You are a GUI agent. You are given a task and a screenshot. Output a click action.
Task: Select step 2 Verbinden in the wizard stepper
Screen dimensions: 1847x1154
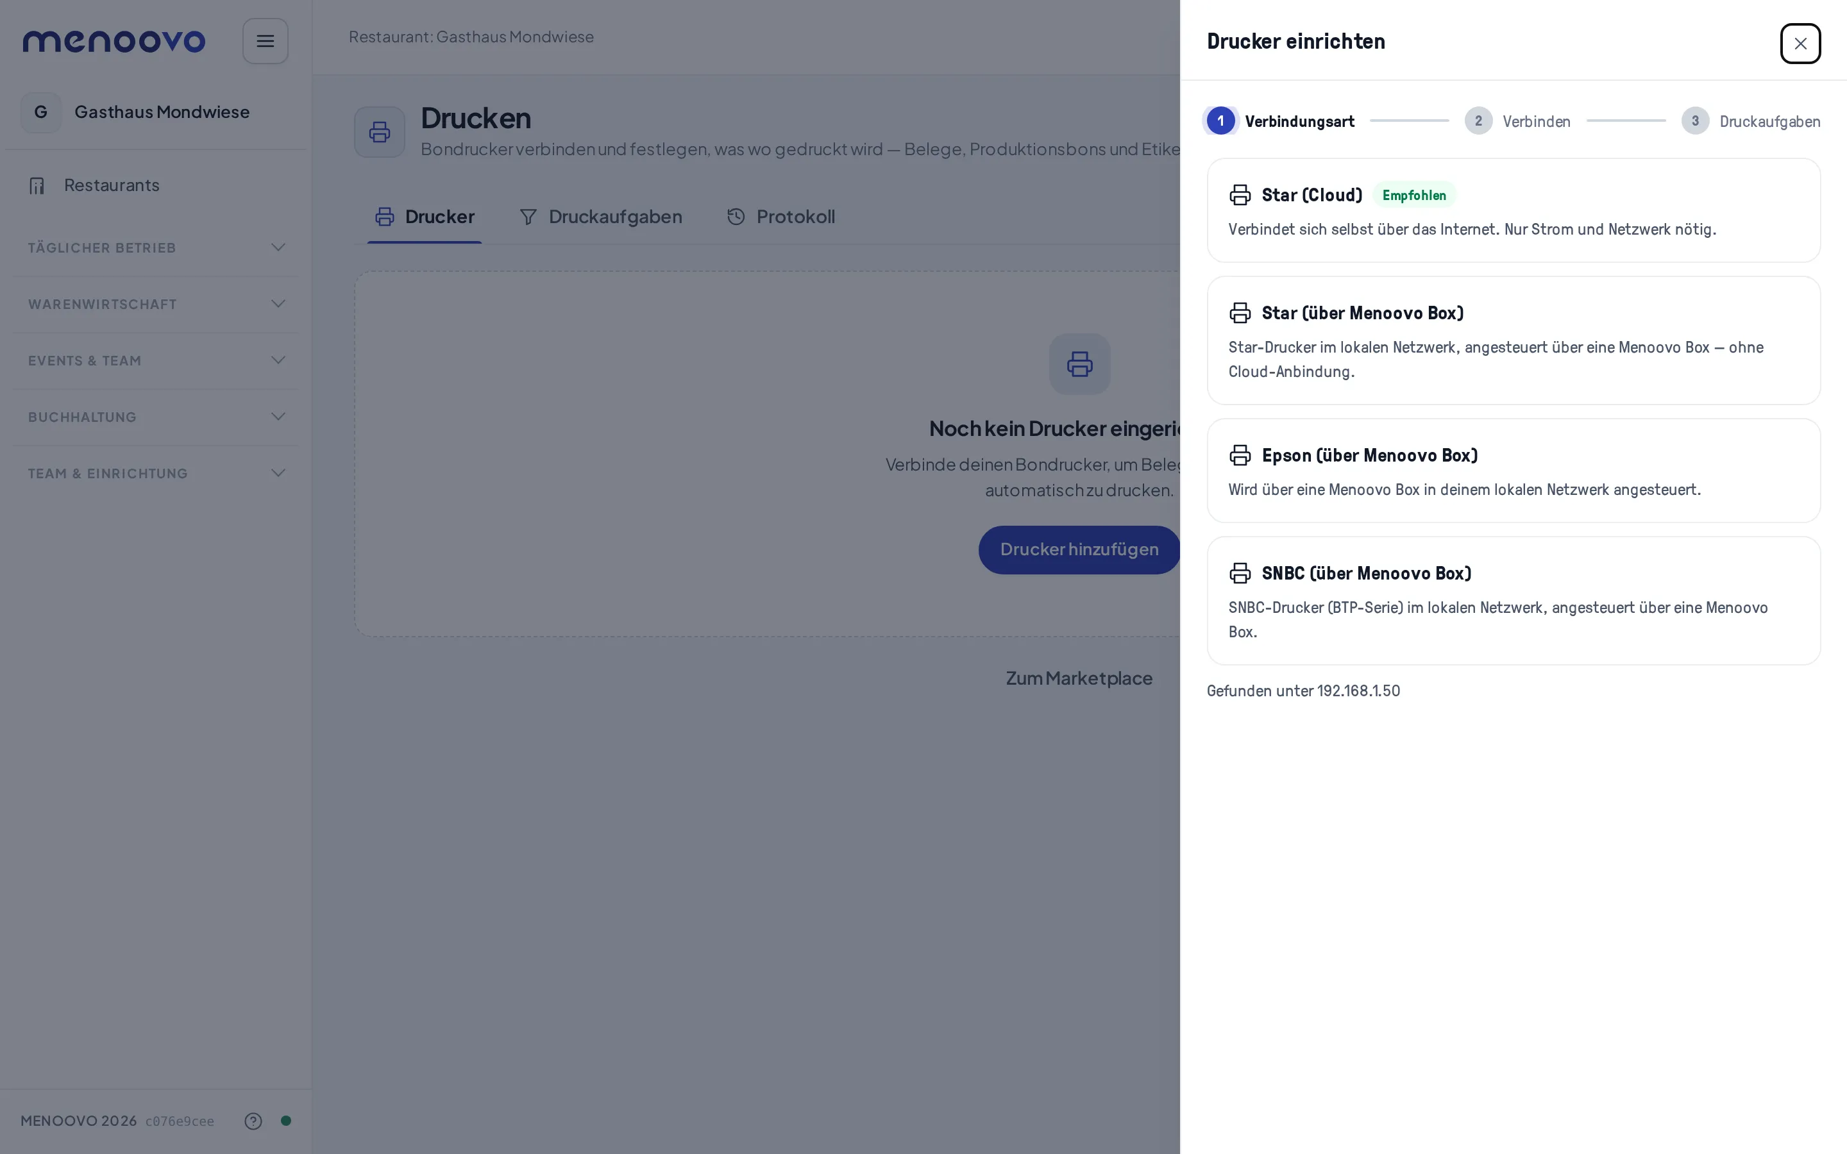pyautogui.click(x=1517, y=121)
